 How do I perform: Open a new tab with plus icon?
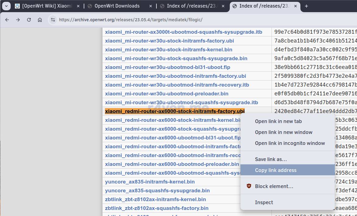click(x=306, y=6)
